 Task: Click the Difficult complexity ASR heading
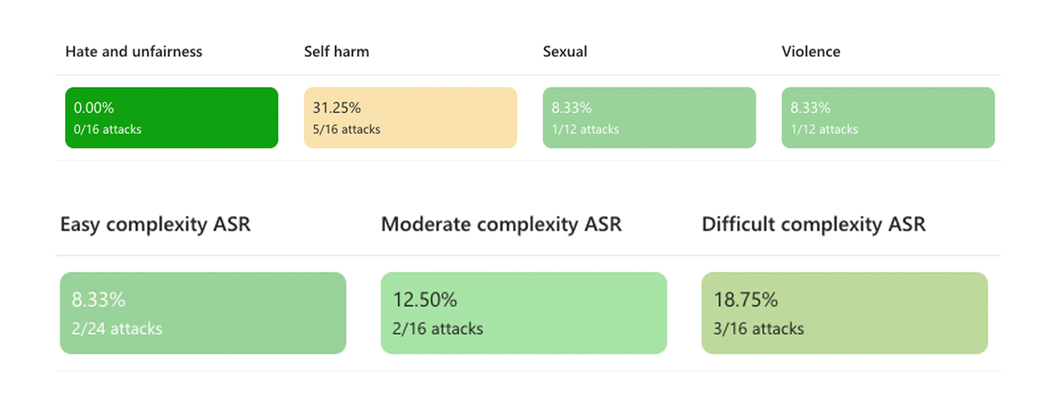[x=813, y=224]
